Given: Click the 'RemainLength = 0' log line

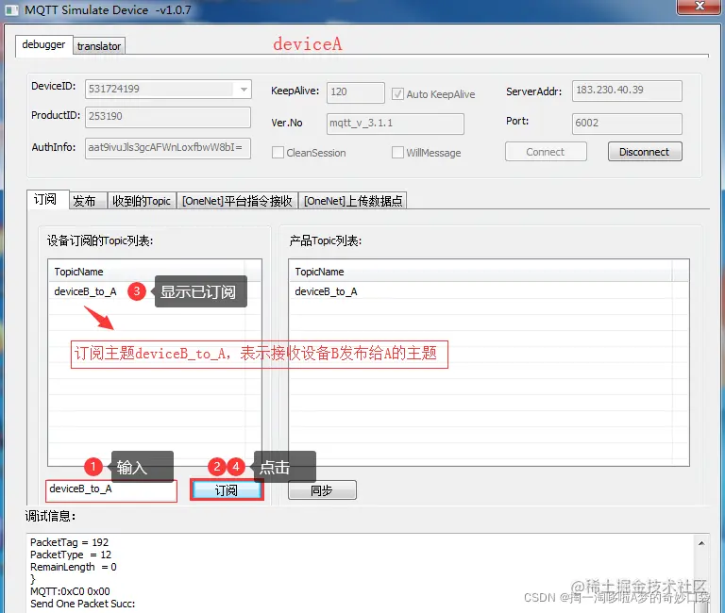Looking at the screenshot, I should point(74,567).
